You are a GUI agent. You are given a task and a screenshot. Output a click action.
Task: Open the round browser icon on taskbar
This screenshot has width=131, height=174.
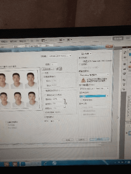54,163
